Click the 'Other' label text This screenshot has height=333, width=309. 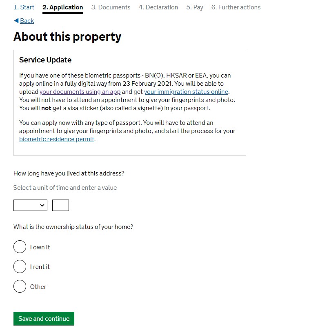point(38,287)
